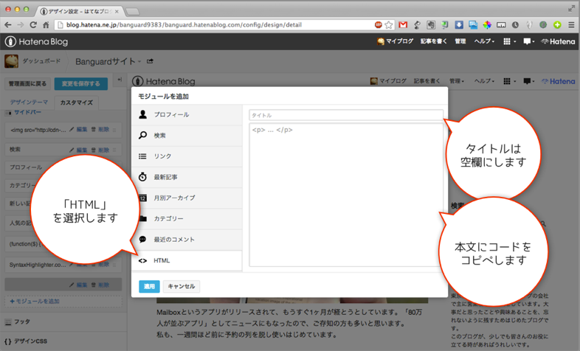Image resolution: width=580 pixels, height=351 pixels.
Task: Click the Hatena link at top right
Action: click(558, 41)
